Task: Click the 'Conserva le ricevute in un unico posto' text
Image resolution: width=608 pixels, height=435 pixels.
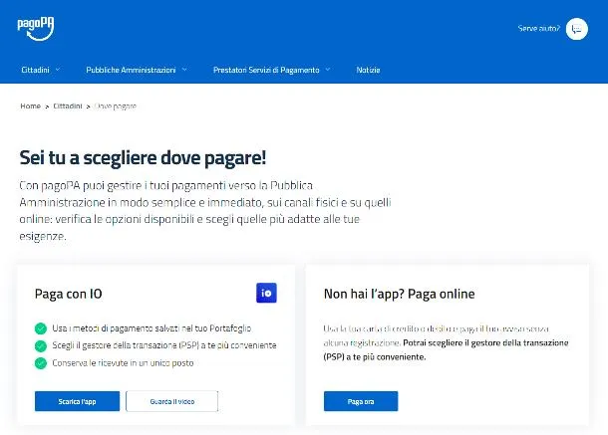Action: pos(123,363)
